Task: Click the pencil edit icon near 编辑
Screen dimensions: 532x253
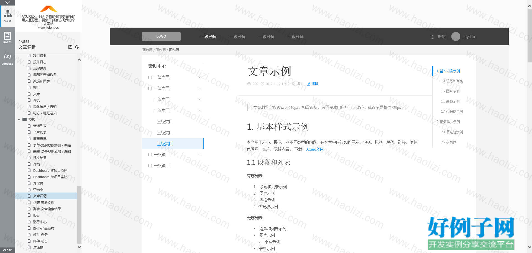Action: coord(309,84)
